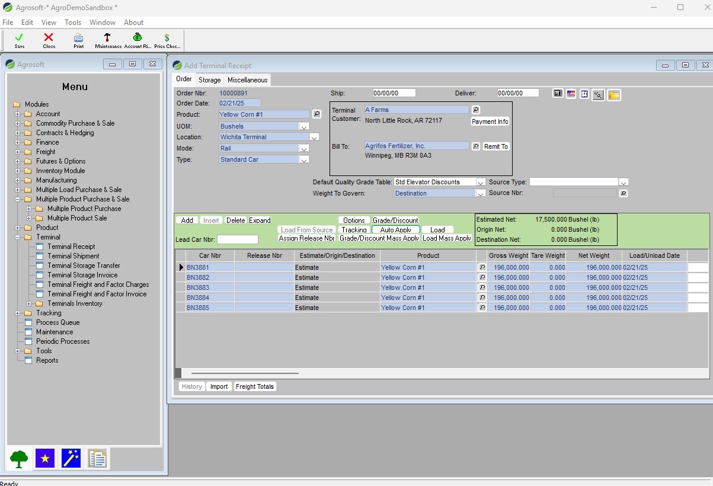Image resolution: width=713 pixels, height=486 pixels.
Task: Open the UOM Bushels dropdown
Action: tap(304, 126)
